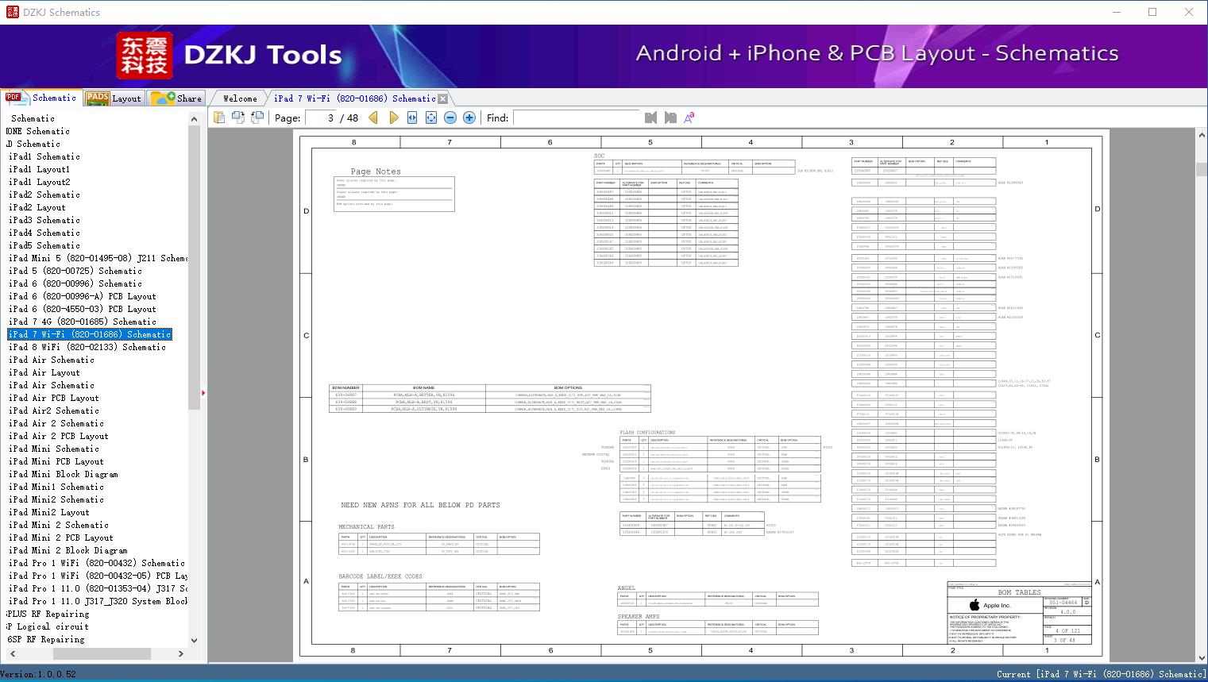Go to the previous page
This screenshot has height=682, width=1208.
click(x=373, y=118)
